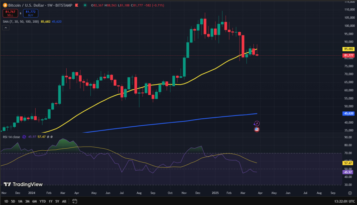Select the 5Y time range
This screenshot has height=205, width=357.
pos(57,202)
